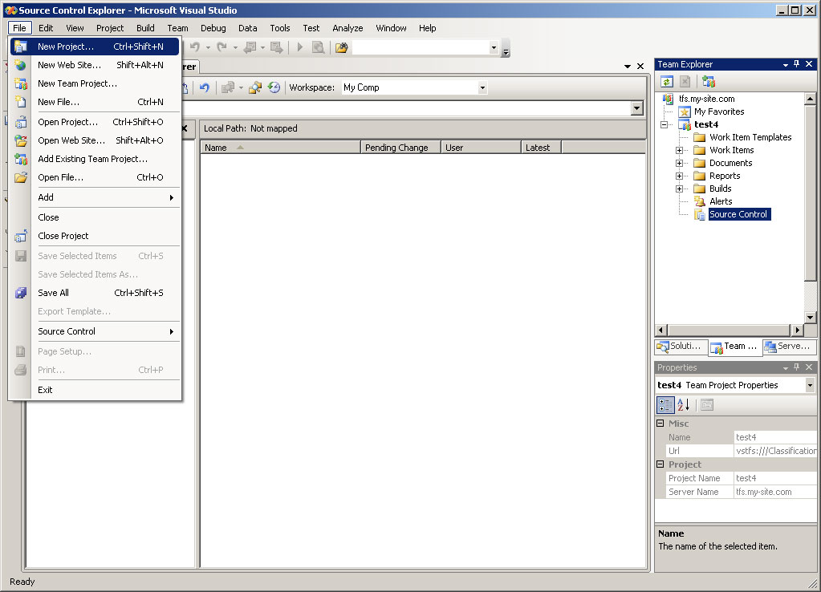Choose Add Existing Team Project menu item
This screenshot has width=821, height=592.
coord(95,159)
